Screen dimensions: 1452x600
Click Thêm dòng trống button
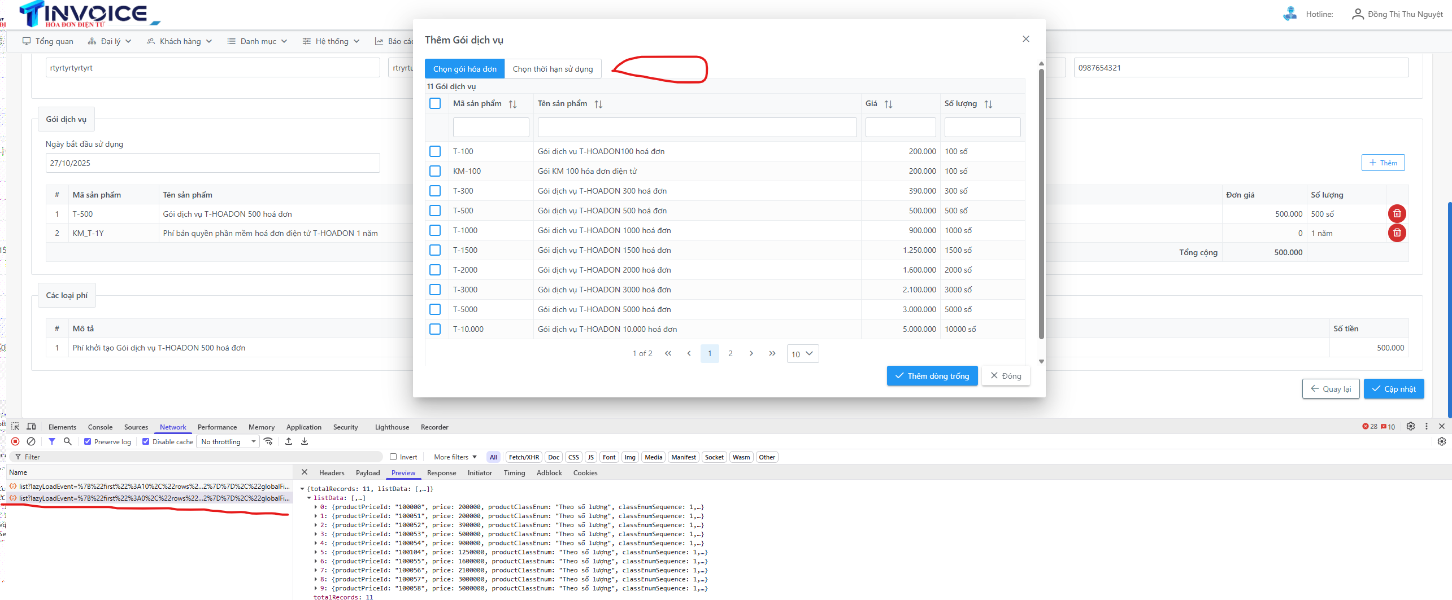932,376
